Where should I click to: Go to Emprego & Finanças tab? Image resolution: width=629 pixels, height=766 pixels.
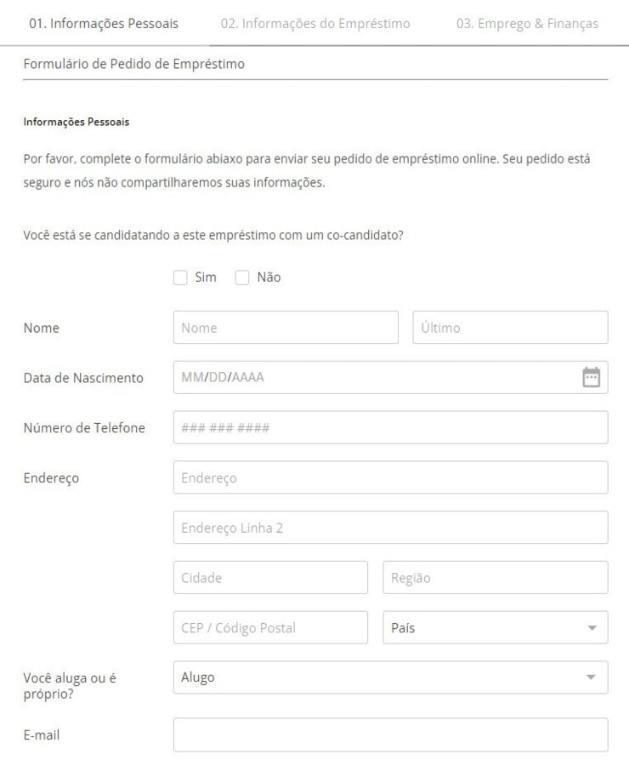point(527,24)
